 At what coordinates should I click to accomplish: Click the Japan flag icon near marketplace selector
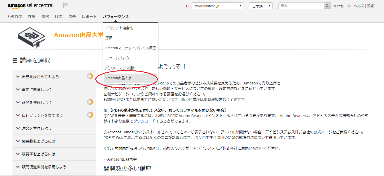tap(187, 6)
